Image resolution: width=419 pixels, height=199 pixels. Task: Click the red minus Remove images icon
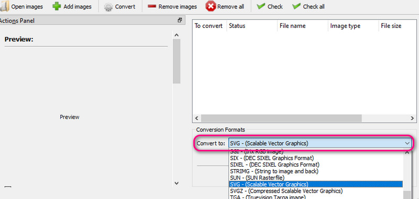pyautogui.click(x=152, y=6)
